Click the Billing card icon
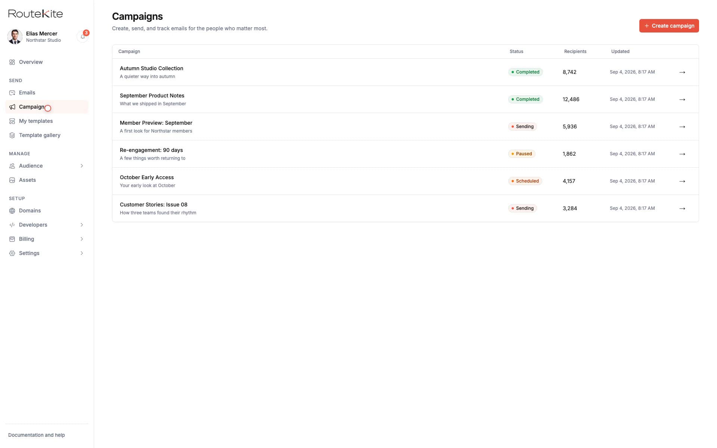Screen dimensions: 717x448 coord(12,239)
